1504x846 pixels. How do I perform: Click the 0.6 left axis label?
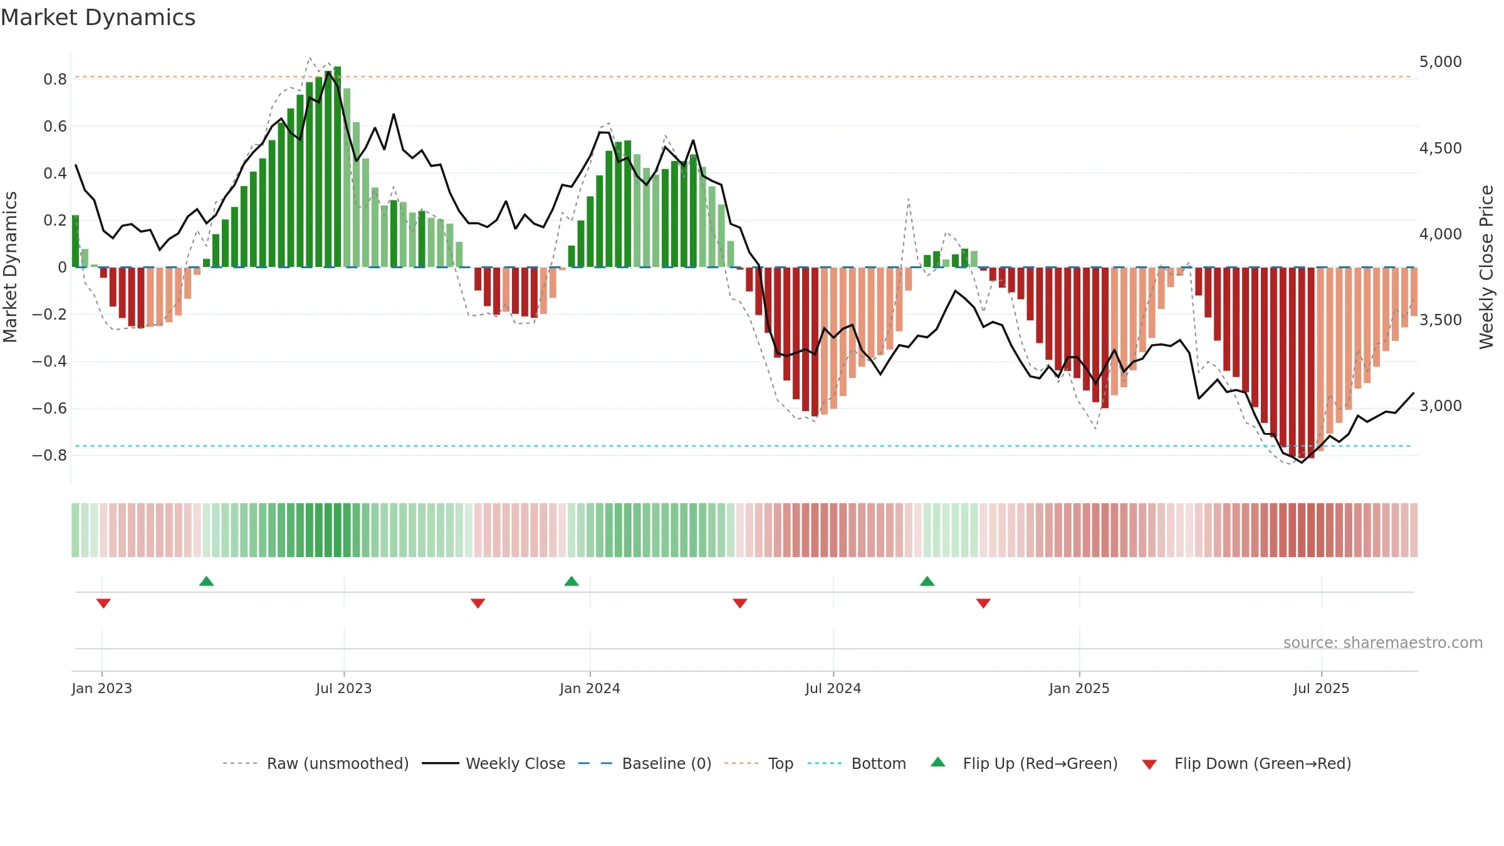pyautogui.click(x=55, y=126)
